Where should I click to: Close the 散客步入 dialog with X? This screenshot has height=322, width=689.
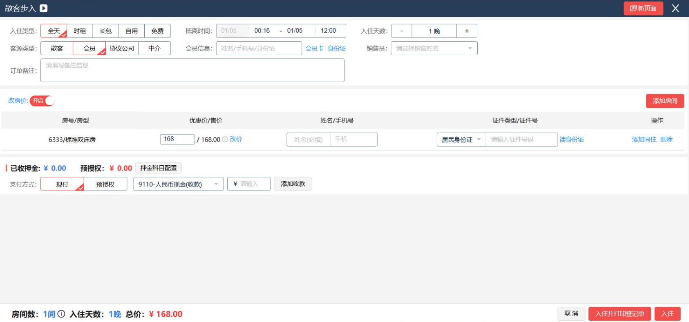676,8
